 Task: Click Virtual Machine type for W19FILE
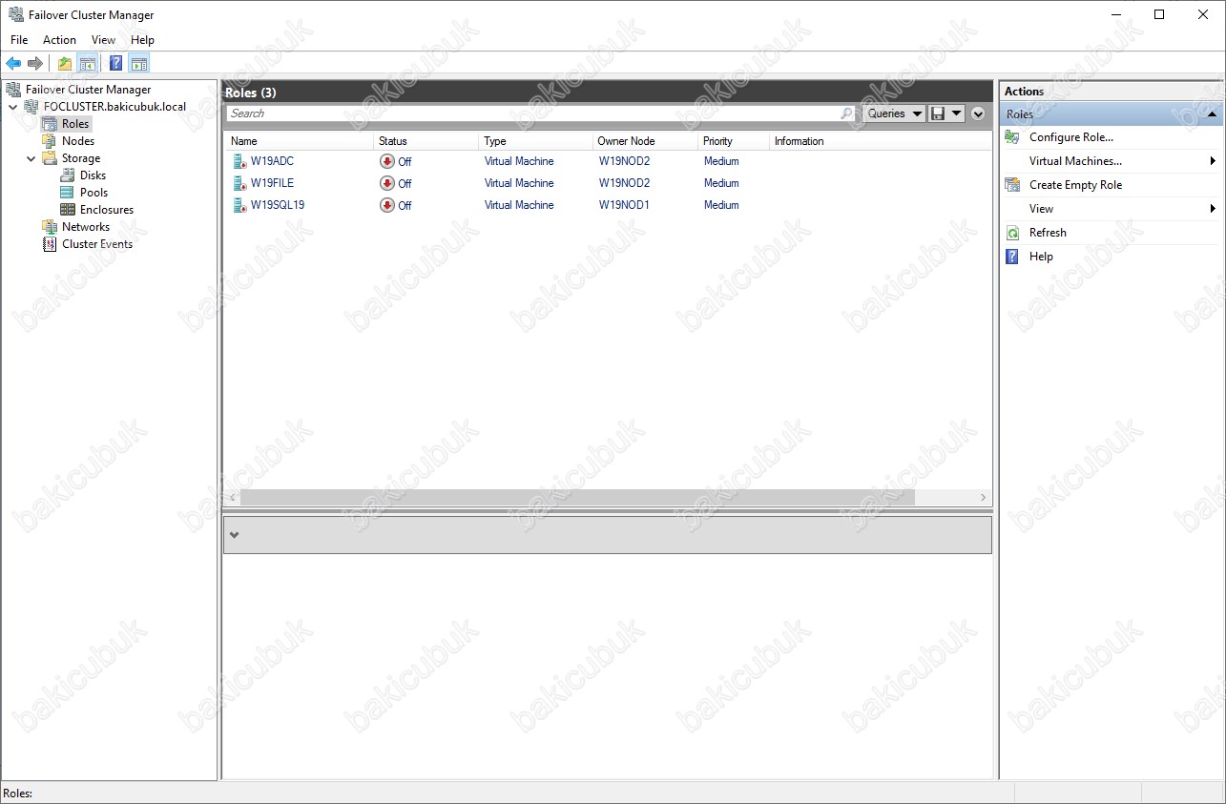(x=519, y=183)
